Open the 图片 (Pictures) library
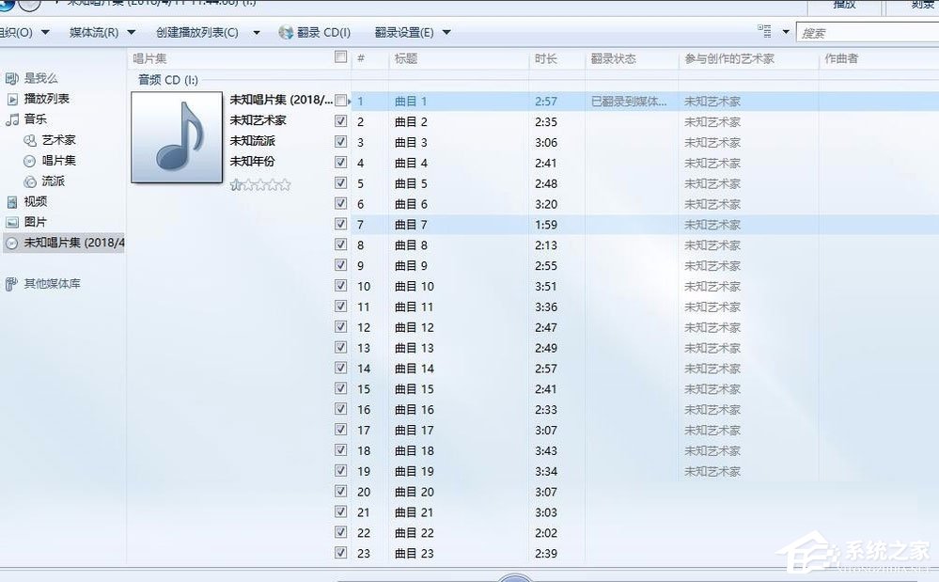 coord(33,222)
